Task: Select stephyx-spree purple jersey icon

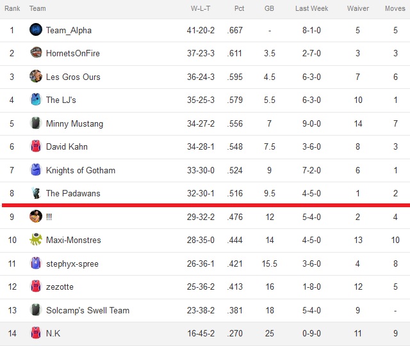Action: 36,263
